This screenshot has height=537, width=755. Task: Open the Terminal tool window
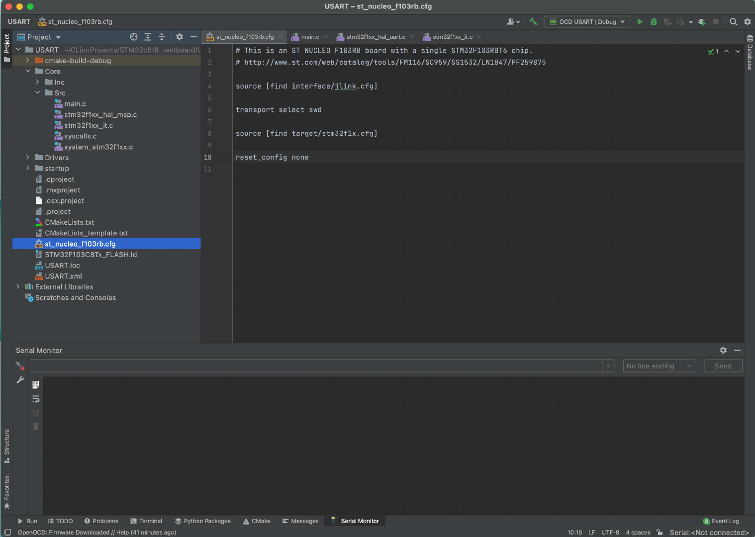tap(146, 521)
